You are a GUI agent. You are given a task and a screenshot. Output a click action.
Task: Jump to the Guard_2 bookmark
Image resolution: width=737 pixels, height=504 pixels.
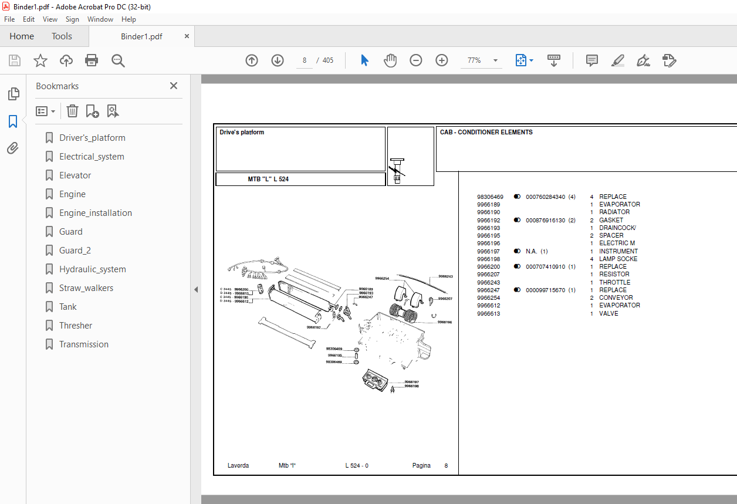click(75, 251)
